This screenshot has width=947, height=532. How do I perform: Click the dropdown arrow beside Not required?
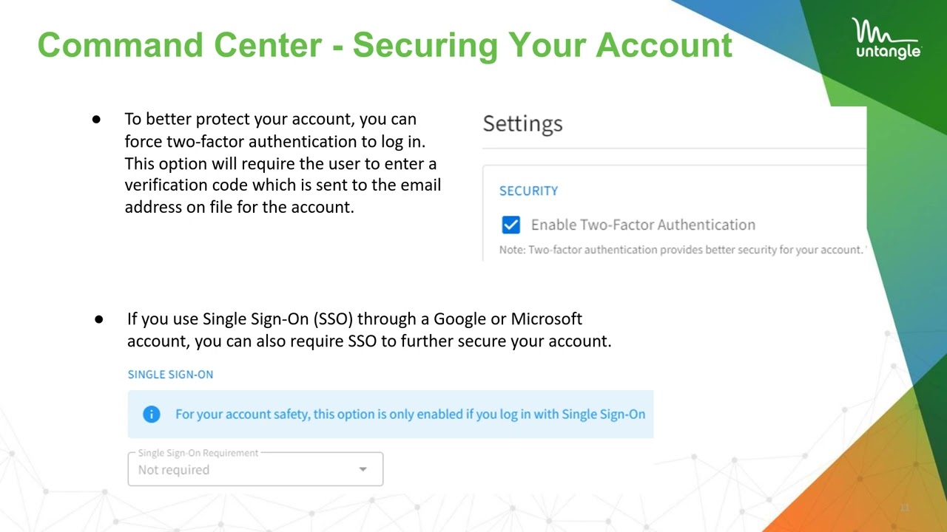pyautogui.click(x=363, y=469)
